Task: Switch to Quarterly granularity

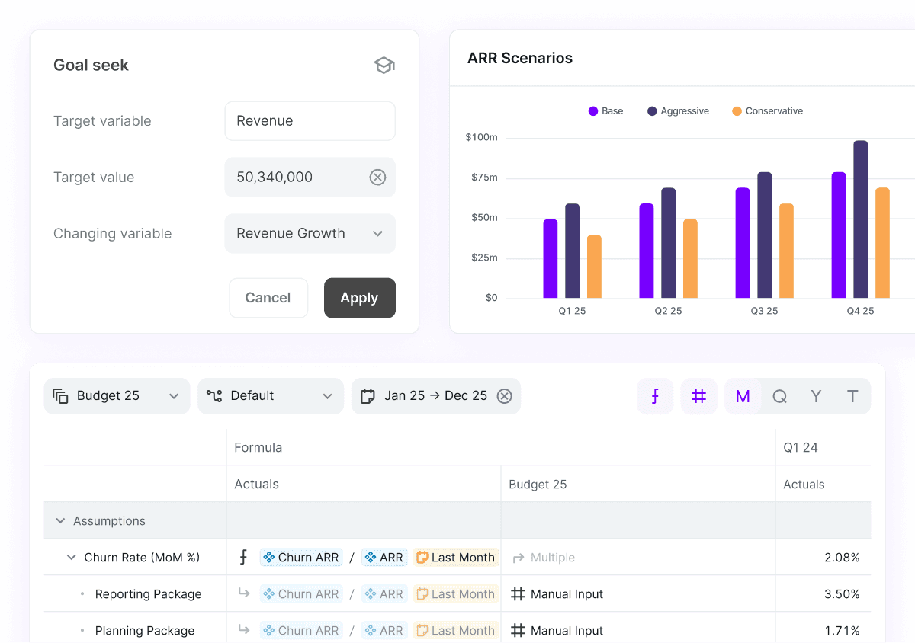Action: pyautogui.click(x=779, y=395)
